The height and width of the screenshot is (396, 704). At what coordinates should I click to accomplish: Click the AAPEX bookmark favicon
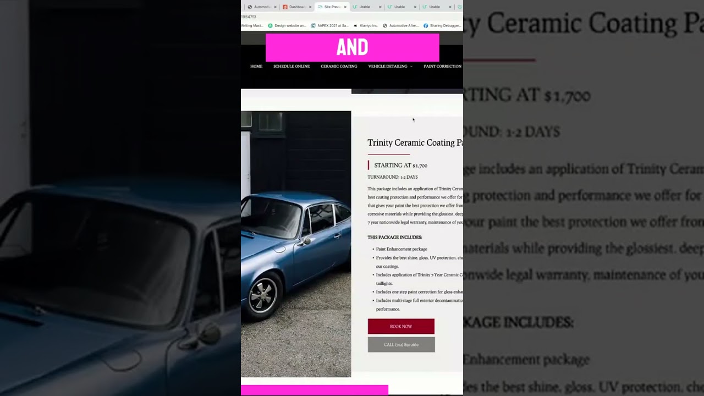[x=313, y=25]
